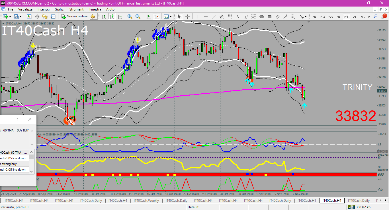Open the chart profiles icon
The width and height of the screenshot is (389, 210).
pos(16,17)
